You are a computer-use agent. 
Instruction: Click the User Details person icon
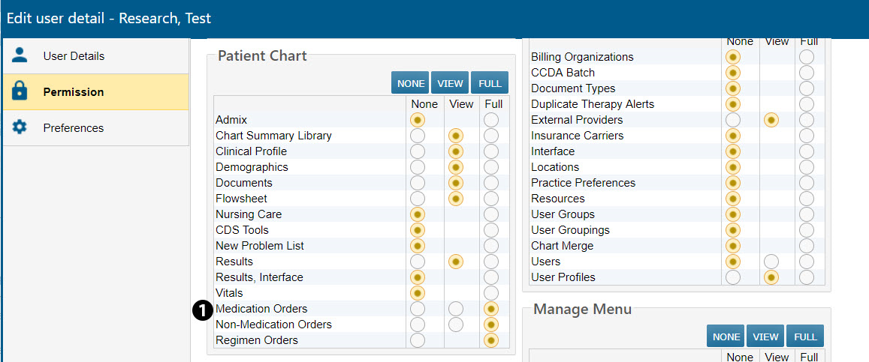coord(20,55)
